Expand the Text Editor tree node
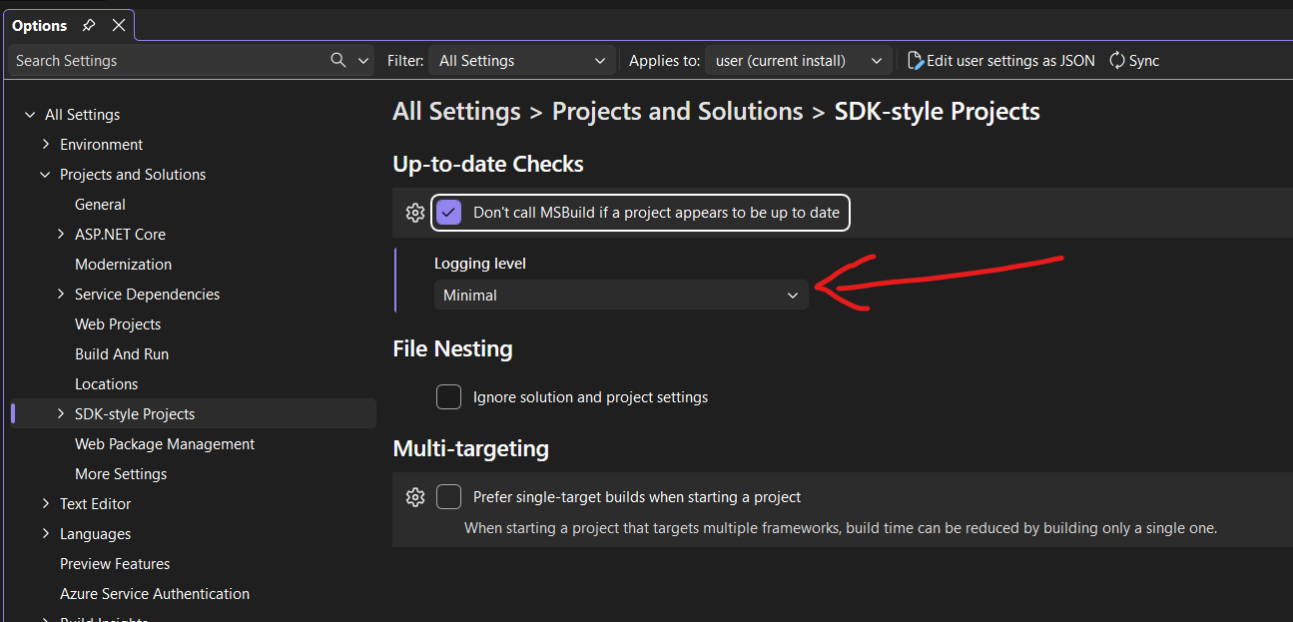Screen dimensions: 1293x622 pos(45,504)
